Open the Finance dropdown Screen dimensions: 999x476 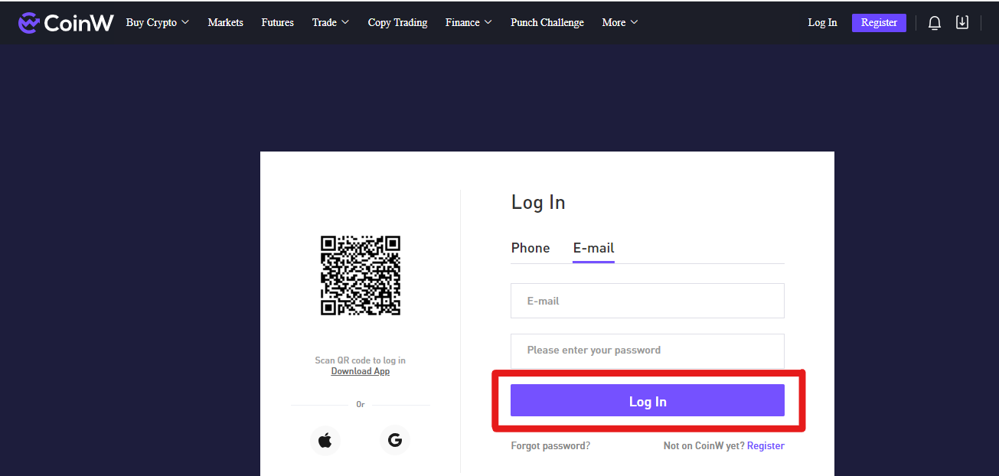[469, 22]
